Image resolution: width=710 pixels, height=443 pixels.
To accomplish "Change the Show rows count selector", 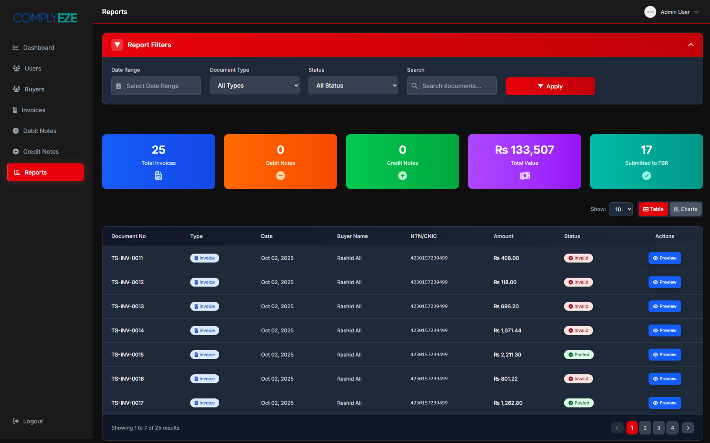I will point(621,209).
